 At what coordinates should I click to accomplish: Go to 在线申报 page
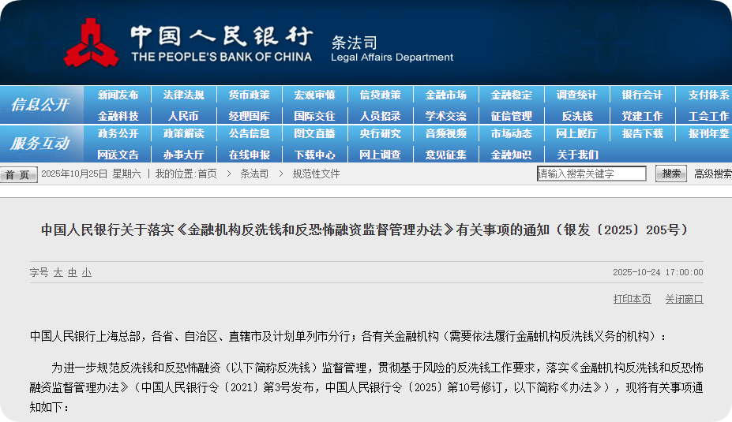[x=250, y=155]
